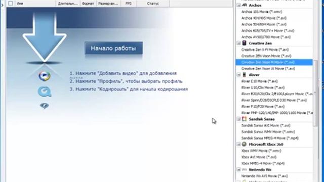Collapse the Archos profile group
The width and height of the screenshot is (324, 182).
click(238, 6)
